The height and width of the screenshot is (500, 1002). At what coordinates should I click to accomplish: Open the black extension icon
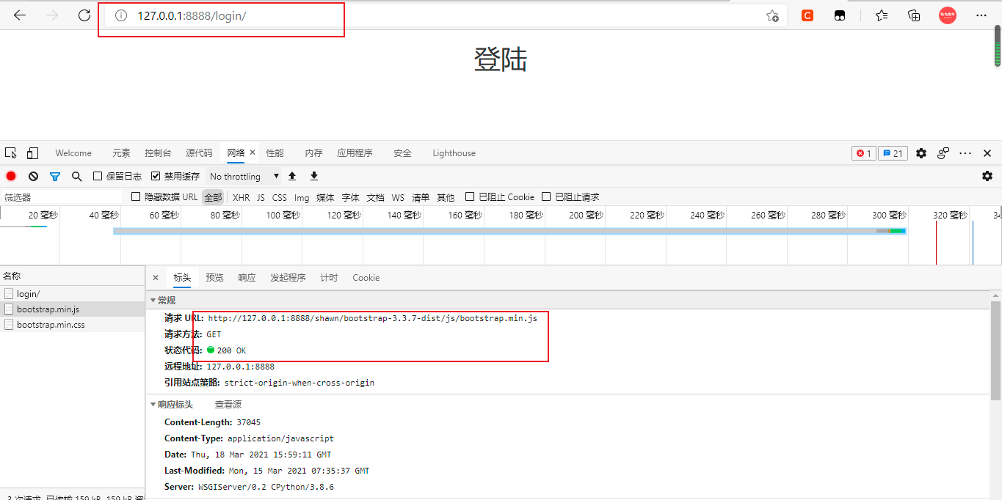[840, 15]
